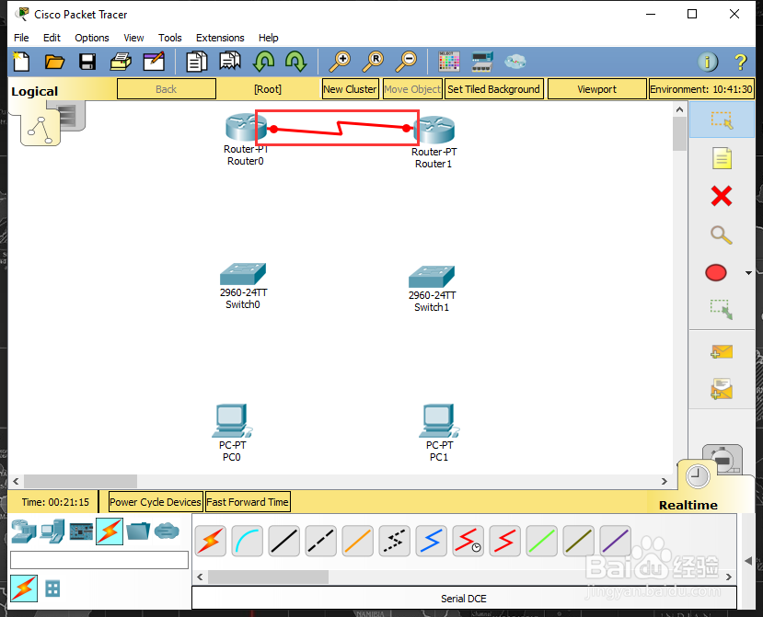Copy selection using the Copy icon

coord(197,62)
